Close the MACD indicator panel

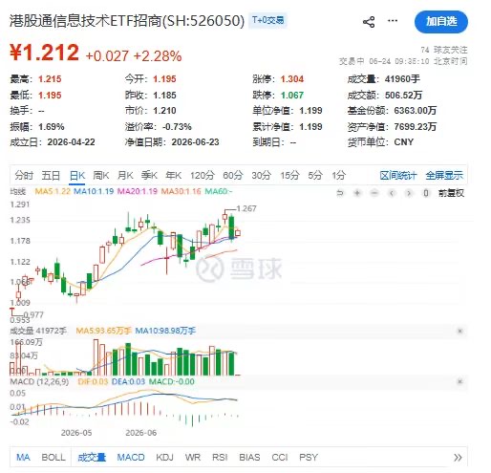click(459, 381)
